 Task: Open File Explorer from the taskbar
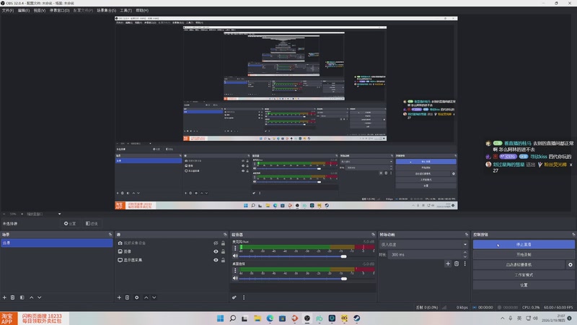coord(257,318)
